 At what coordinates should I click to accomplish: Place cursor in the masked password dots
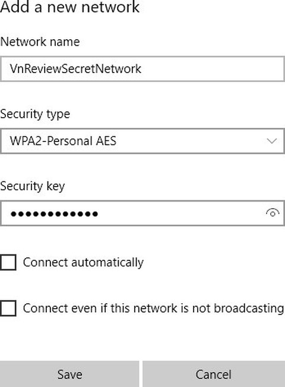click(54, 214)
